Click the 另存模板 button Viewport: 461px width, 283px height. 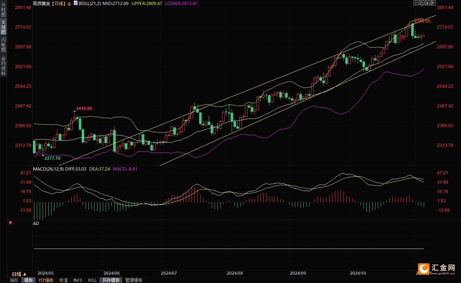click(x=111, y=280)
